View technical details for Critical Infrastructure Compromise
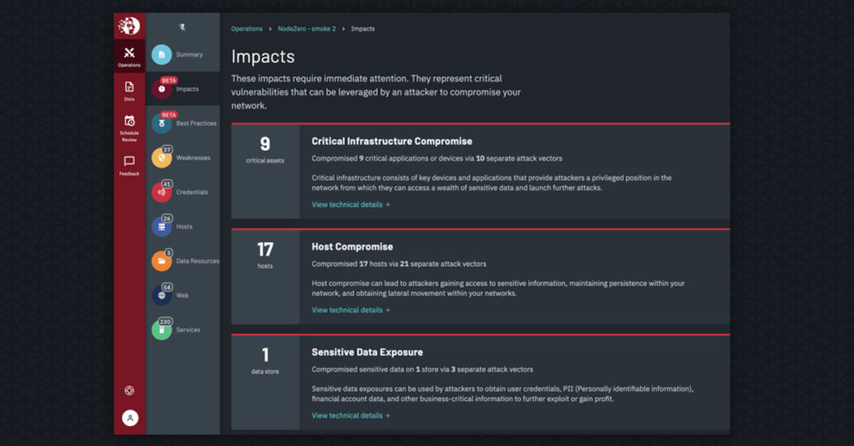The image size is (854, 446). (351, 205)
